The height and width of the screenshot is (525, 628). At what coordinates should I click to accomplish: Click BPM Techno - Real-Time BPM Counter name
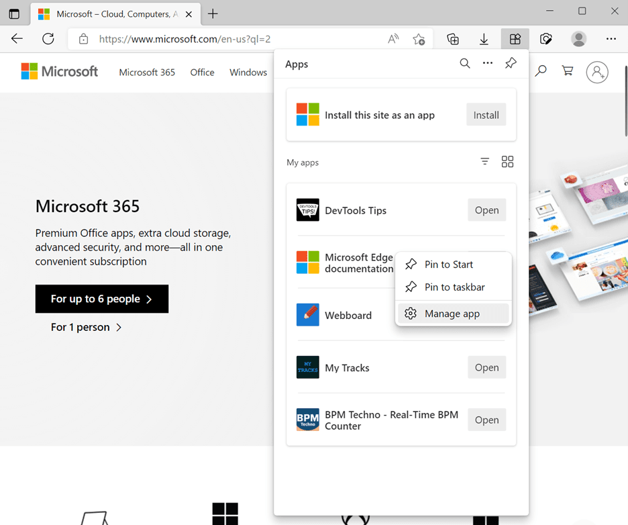tap(391, 420)
